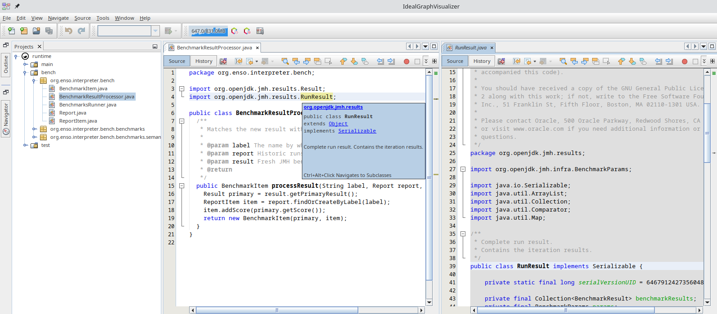717x314 pixels.
Task: Toggle History view in RunResult editor
Action: 482,61
